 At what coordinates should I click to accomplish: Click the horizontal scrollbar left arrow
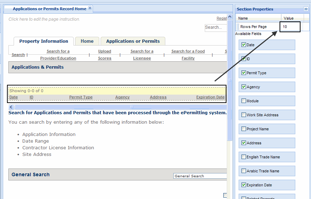11,107
